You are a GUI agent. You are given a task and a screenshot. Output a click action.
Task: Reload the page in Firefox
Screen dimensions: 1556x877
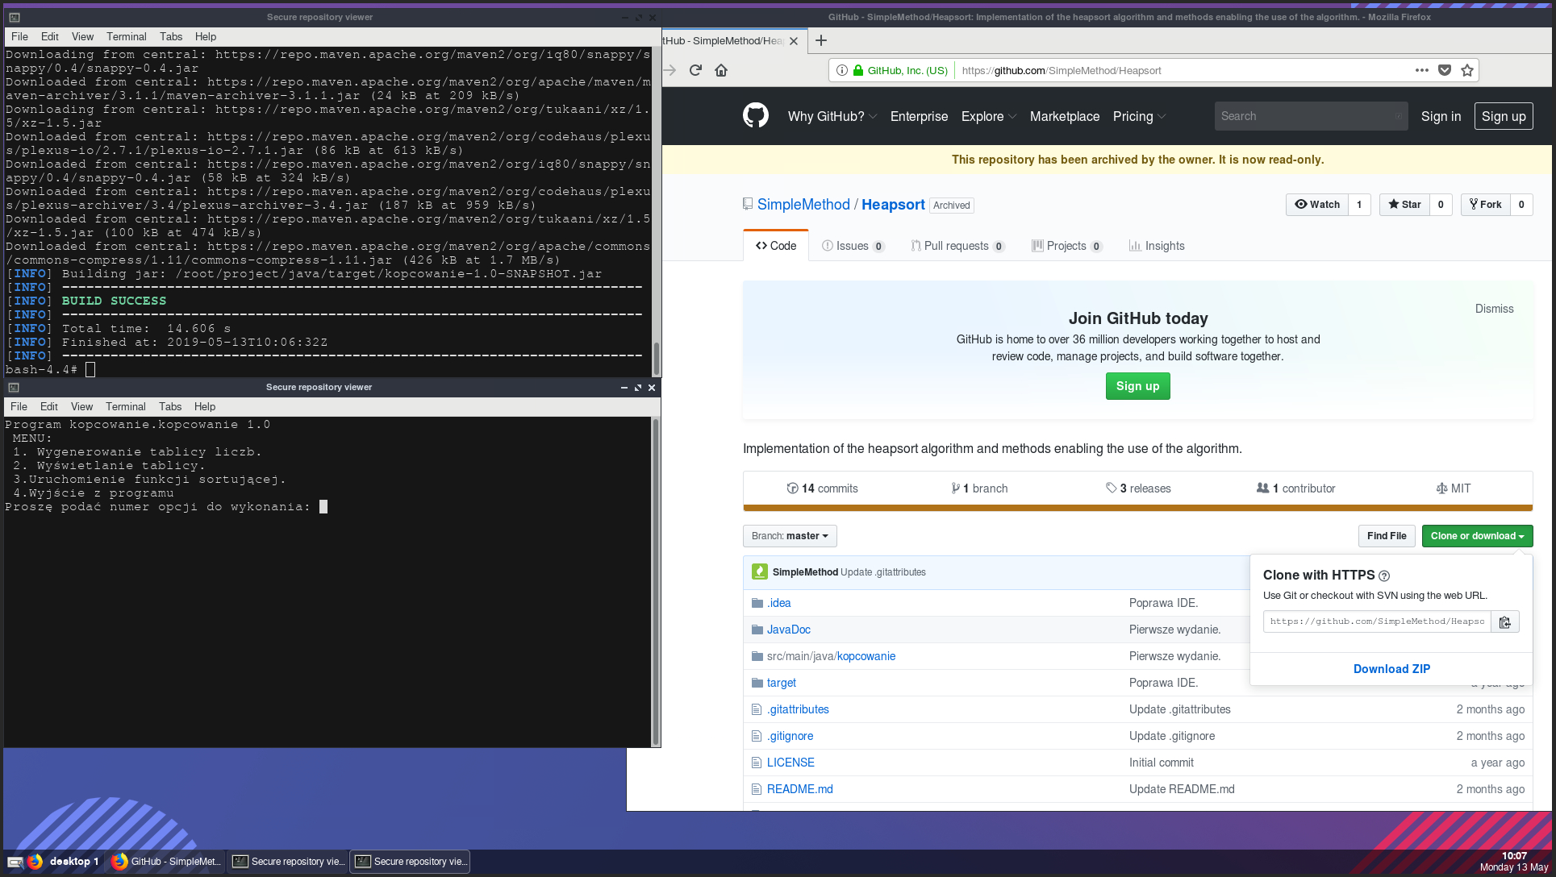[x=695, y=70]
